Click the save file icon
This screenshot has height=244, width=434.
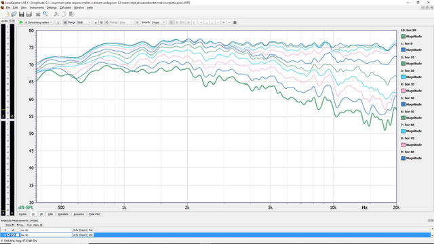click(22, 14)
